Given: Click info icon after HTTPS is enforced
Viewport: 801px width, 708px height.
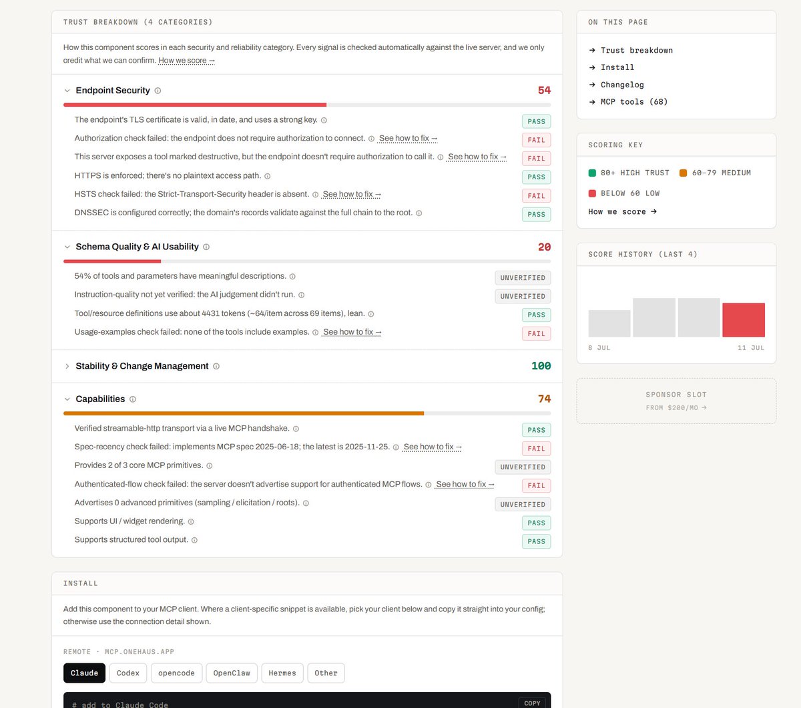Looking at the screenshot, I should pyautogui.click(x=267, y=176).
